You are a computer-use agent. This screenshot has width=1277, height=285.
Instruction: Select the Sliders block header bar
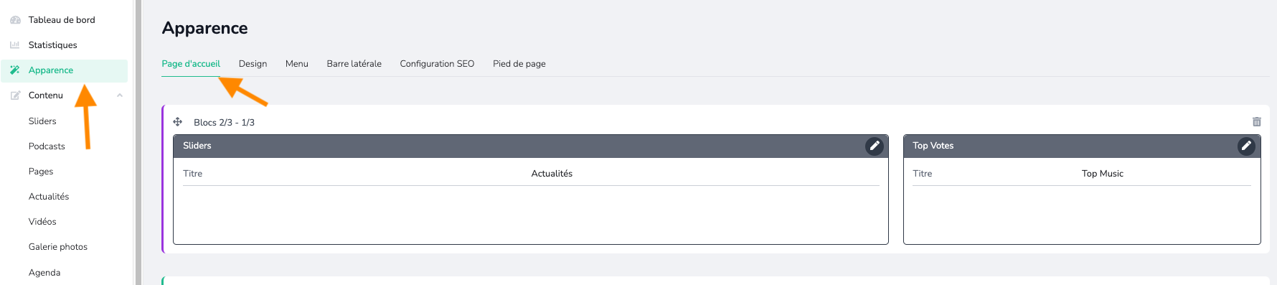tap(531, 146)
